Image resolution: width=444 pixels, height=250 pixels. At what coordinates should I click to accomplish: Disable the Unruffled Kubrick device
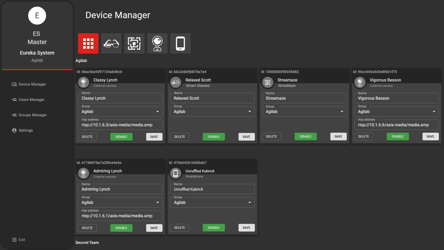pos(214,227)
